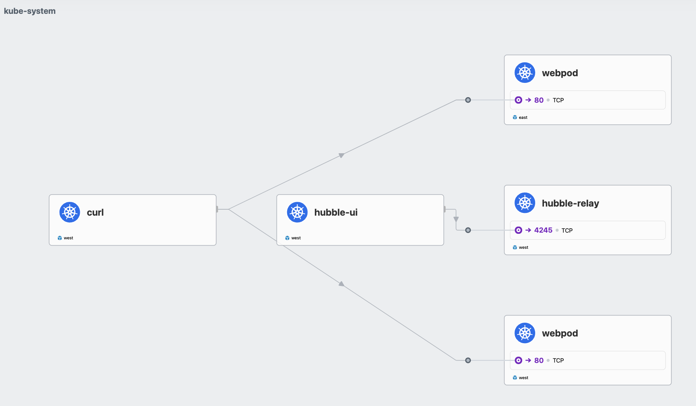Click purple port icon beside 4245
Viewport: 696px width, 406px height.
[519, 230]
